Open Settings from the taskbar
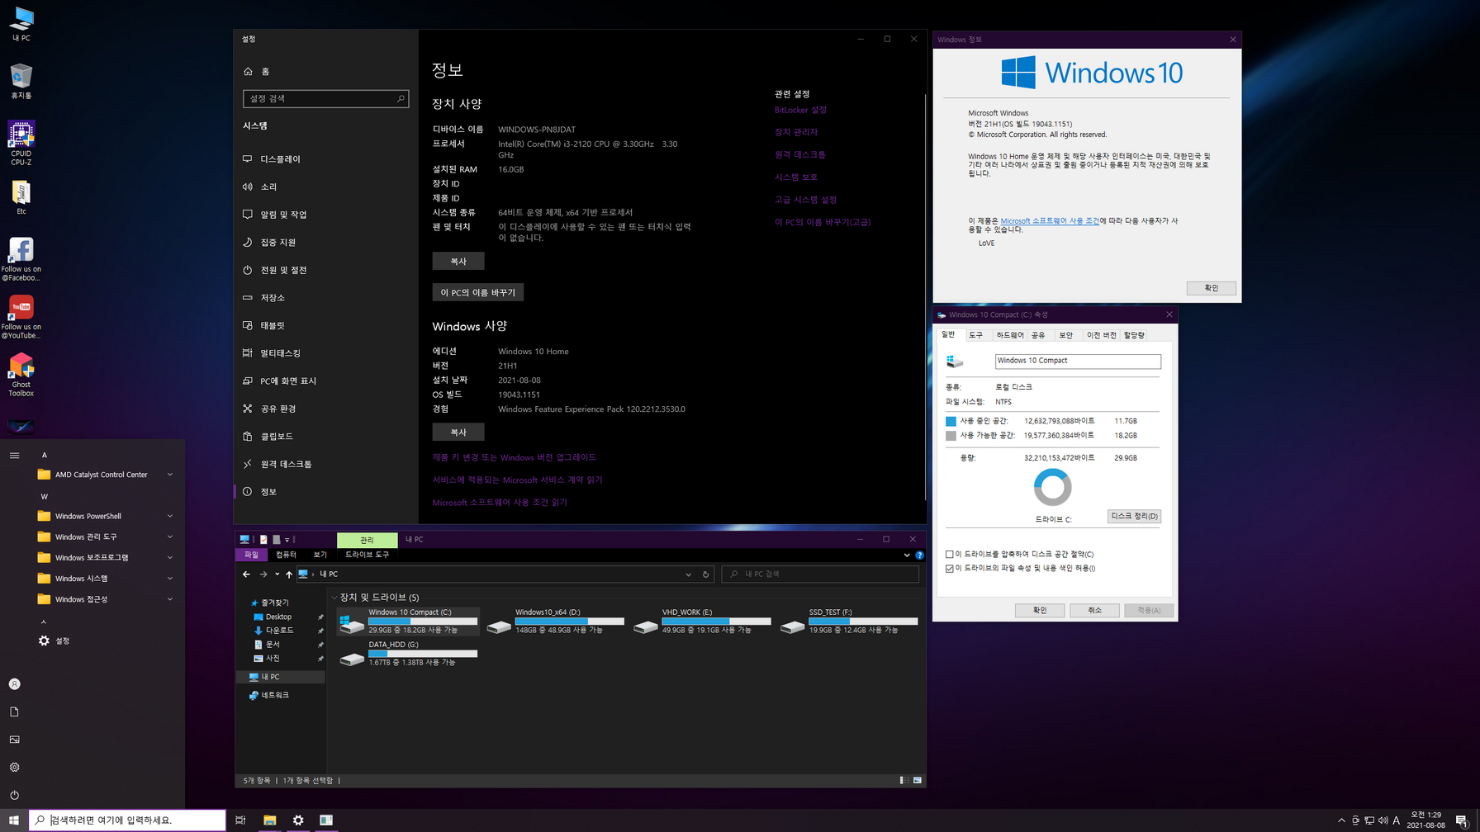This screenshot has width=1480, height=832. tap(298, 820)
